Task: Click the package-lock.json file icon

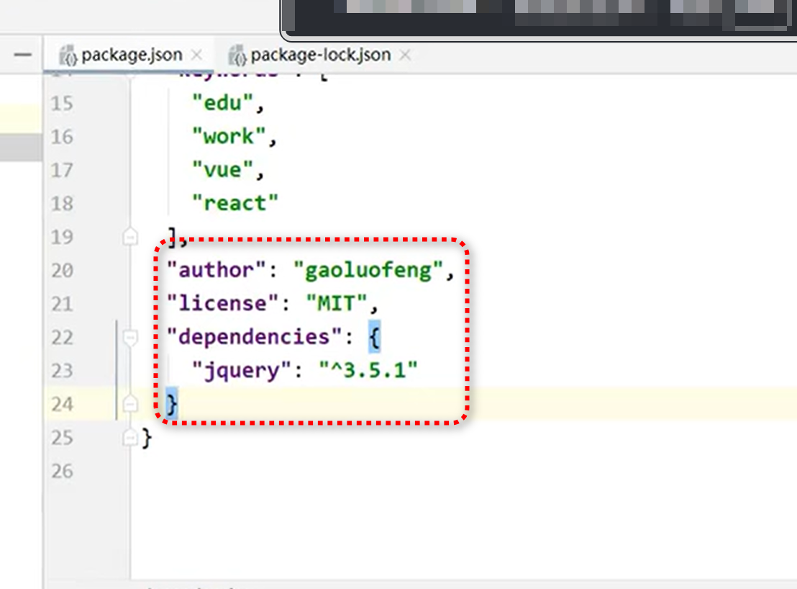Action: point(237,55)
